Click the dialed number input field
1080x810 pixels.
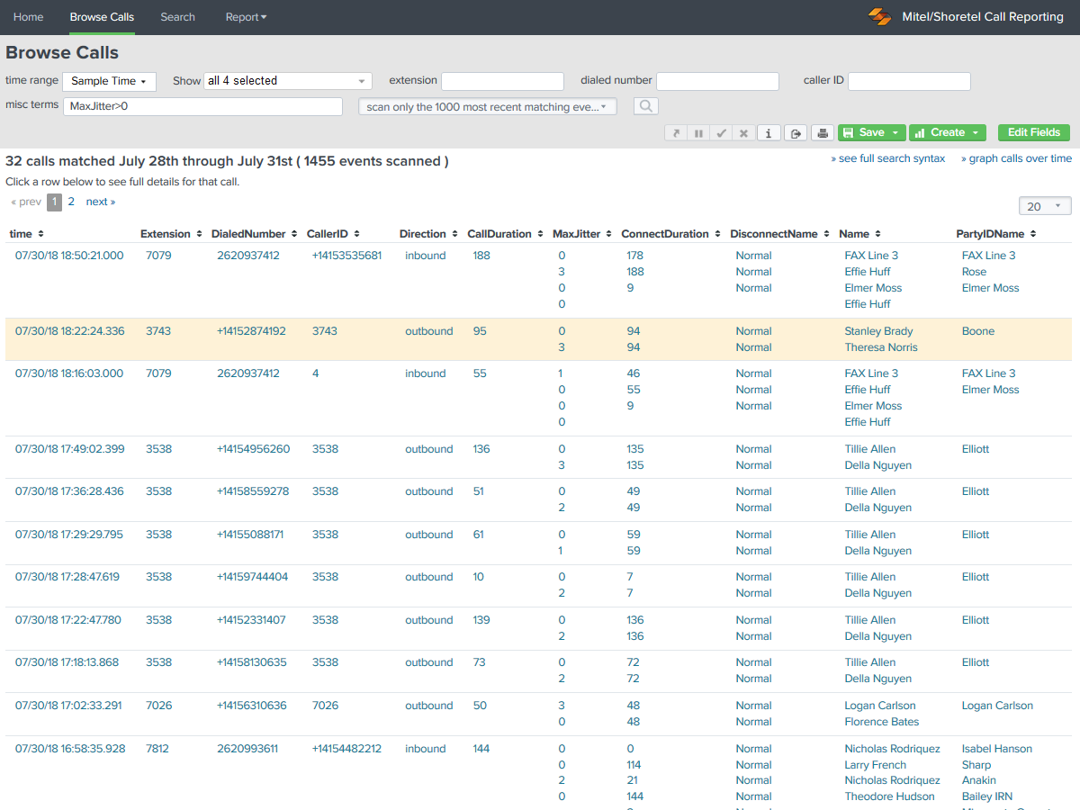(717, 81)
